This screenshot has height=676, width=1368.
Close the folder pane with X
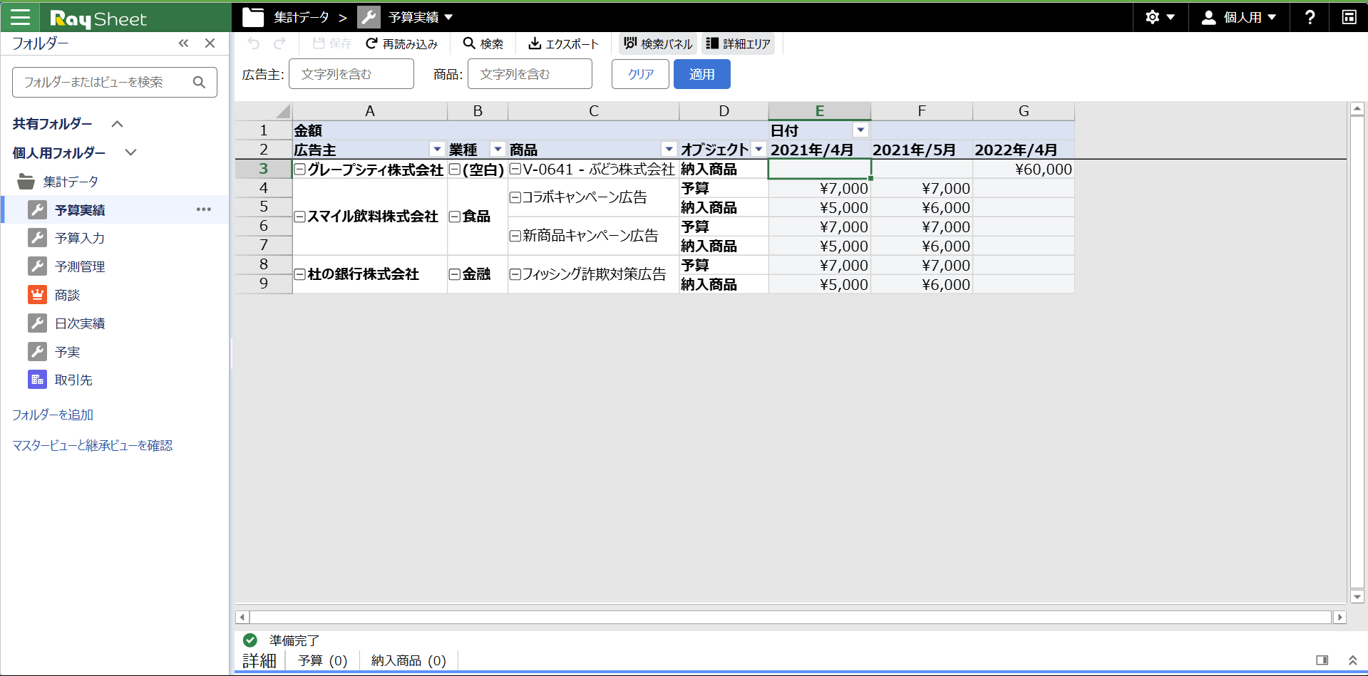[x=210, y=43]
